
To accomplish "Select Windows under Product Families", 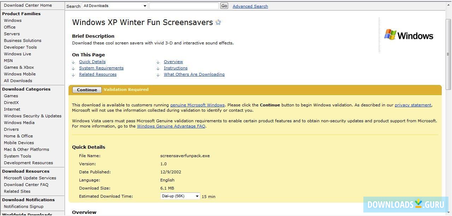I will (13, 20).
